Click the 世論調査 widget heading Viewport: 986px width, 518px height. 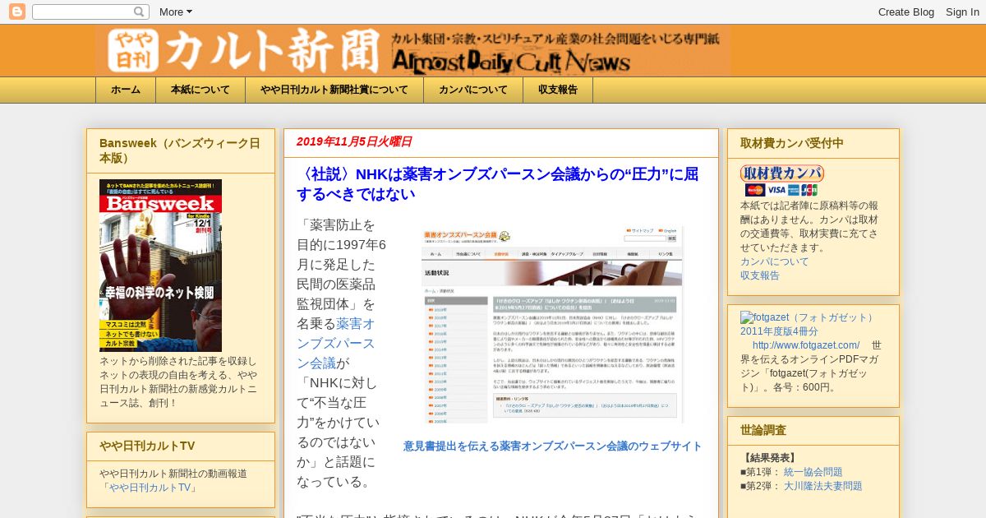(763, 430)
